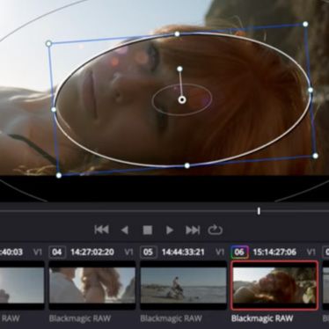Toggle loop playback

[216, 230]
